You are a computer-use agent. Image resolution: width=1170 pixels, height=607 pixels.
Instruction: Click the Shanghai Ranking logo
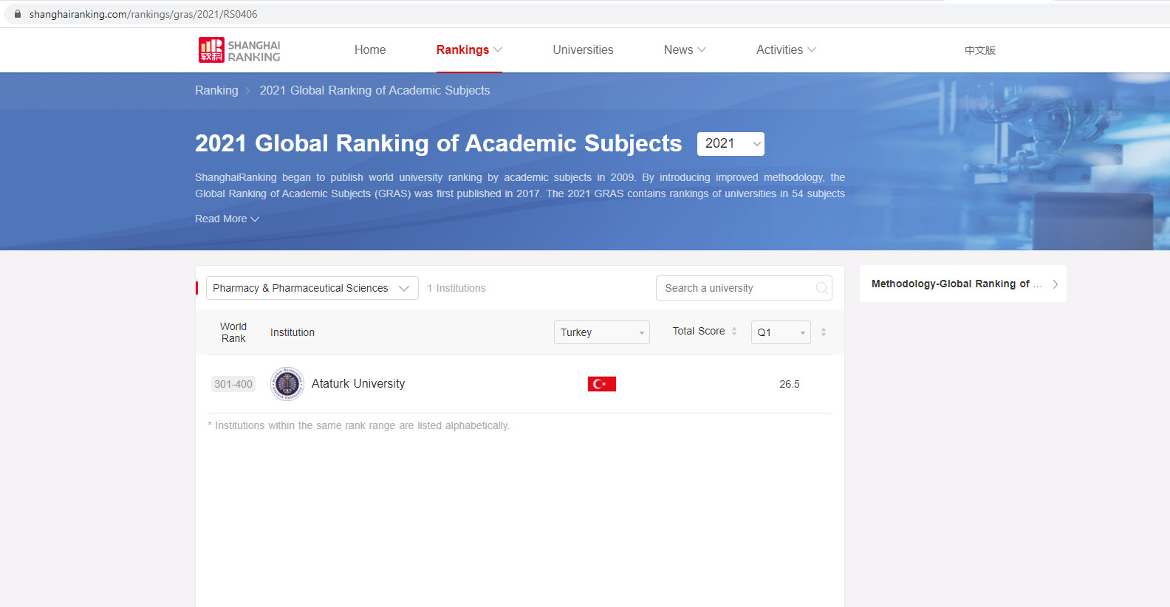[239, 50]
